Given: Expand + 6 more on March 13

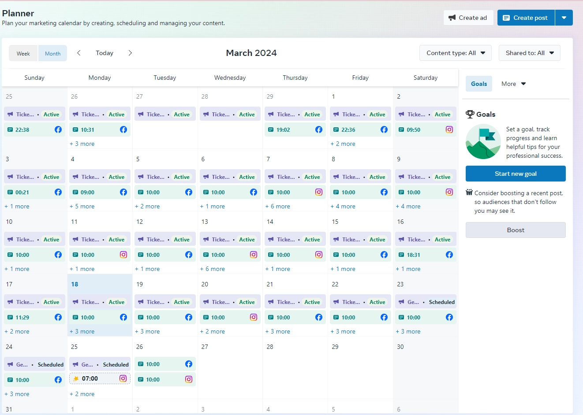Looking at the screenshot, I should [213, 269].
